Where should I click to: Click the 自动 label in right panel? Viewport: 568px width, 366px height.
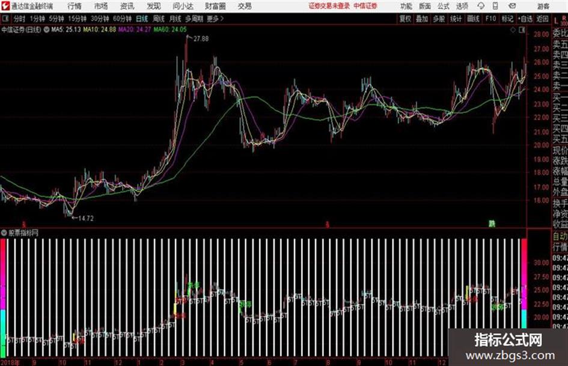[x=560, y=237]
